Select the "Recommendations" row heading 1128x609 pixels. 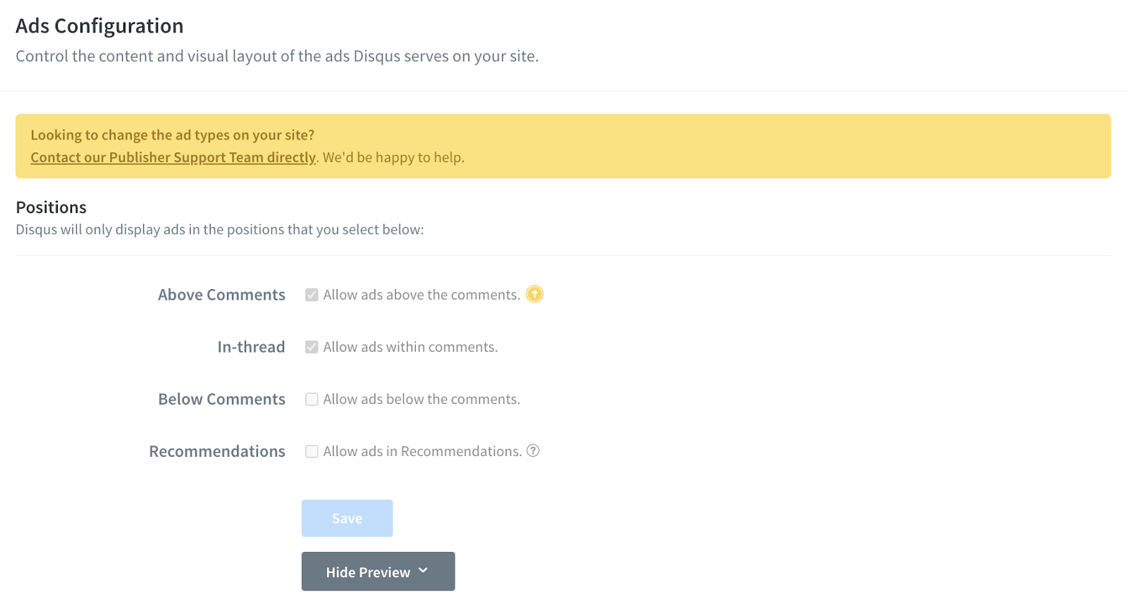tap(217, 451)
